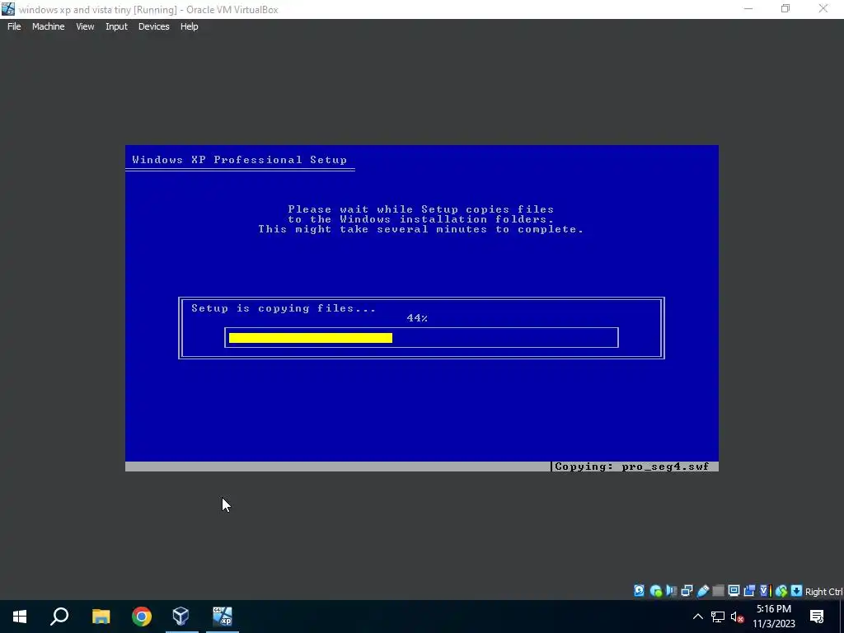Open the Devices menu
Viewport: 844px width, 633px height.
[x=153, y=26]
